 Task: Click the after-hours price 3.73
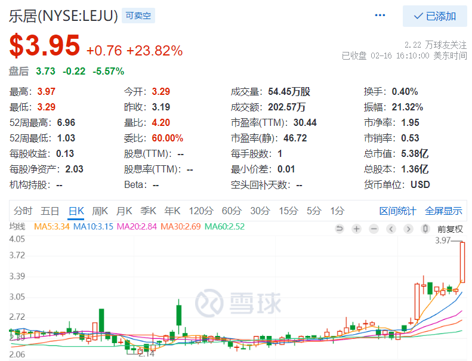(45, 72)
